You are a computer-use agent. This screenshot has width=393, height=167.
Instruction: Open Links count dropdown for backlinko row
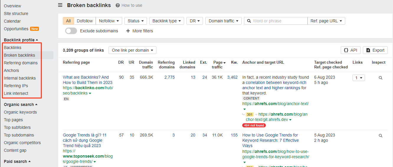359,78
